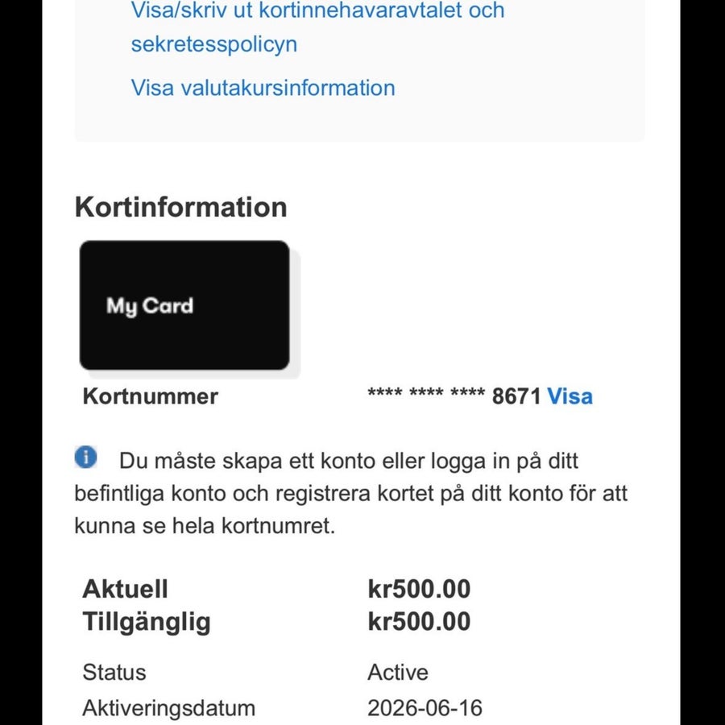
Task: Click the Tillgänglig kr500.00 amount
Action: (x=419, y=621)
